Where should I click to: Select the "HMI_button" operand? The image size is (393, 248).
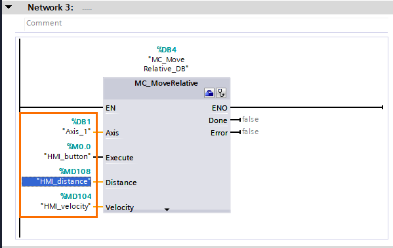click(67, 157)
